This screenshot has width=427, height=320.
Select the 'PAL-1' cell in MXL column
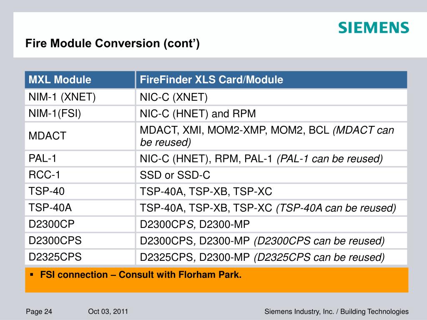click(x=80, y=158)
